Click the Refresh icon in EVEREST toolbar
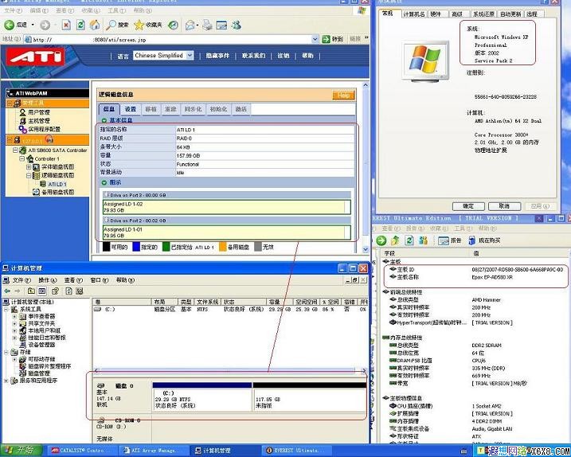The height and width of the screenshot is (457, 571). click(409, 240)
